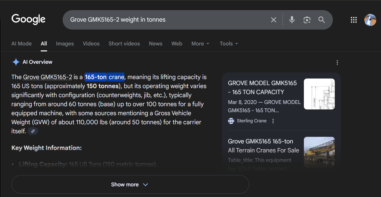Open the Grove GMK5165-2 underlined link
Screen dimensions: 381x197
click(47, 77)
